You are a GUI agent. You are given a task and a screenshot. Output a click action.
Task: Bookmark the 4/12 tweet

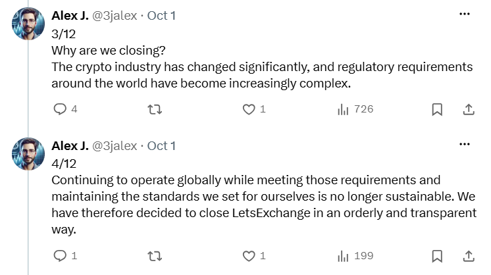(x=437, y=256)
